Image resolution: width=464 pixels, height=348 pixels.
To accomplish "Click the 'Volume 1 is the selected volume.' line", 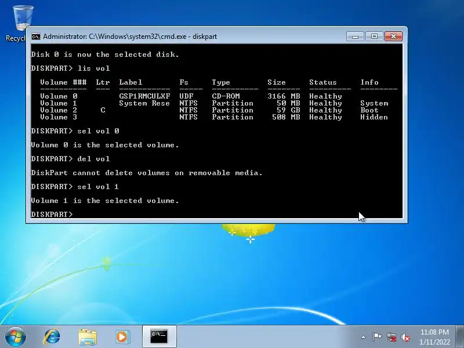I will (x=105, y=201).
